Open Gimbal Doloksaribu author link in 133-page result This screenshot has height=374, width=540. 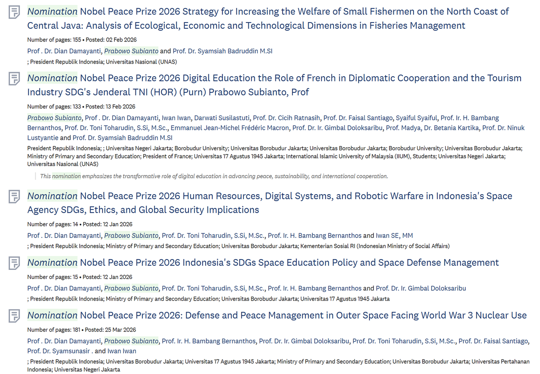point(337,128)
